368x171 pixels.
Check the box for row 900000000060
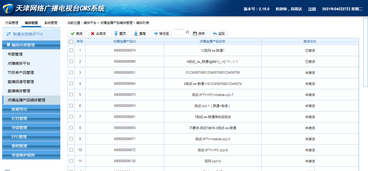(71, 61)
